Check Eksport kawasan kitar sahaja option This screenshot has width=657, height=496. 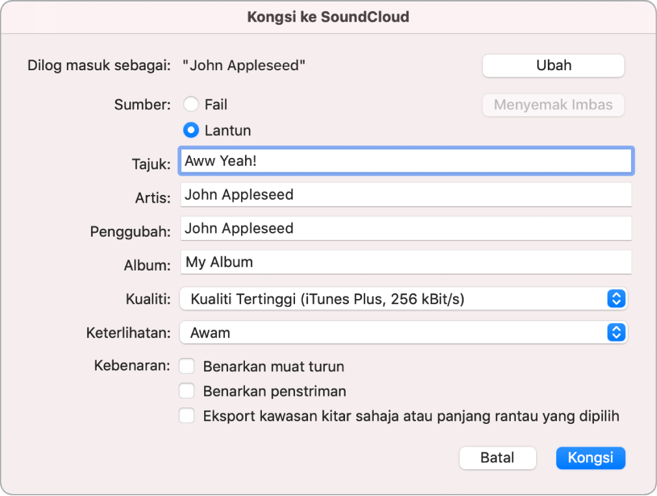point(187,415)
